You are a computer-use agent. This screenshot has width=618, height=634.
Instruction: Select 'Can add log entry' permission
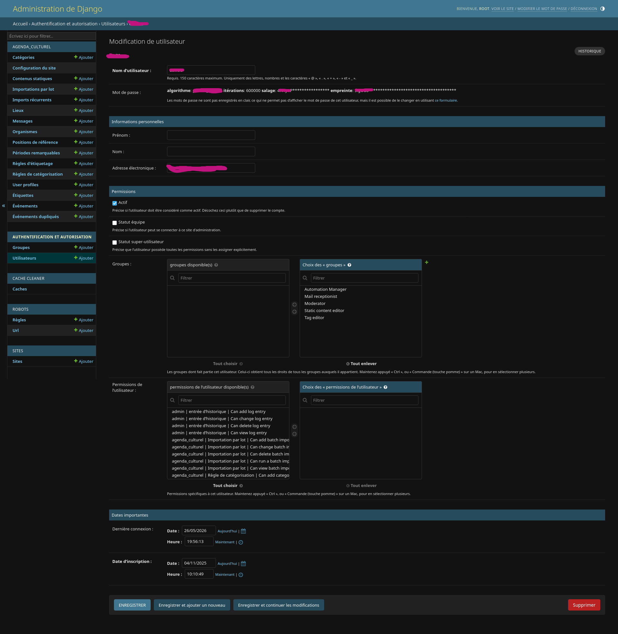pyautogui.click(x=228, y=411)
